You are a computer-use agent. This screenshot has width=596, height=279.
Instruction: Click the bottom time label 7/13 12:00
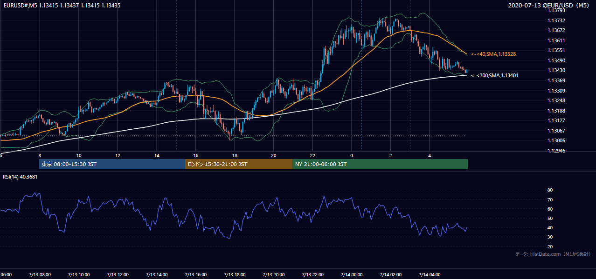pos(118,274)
